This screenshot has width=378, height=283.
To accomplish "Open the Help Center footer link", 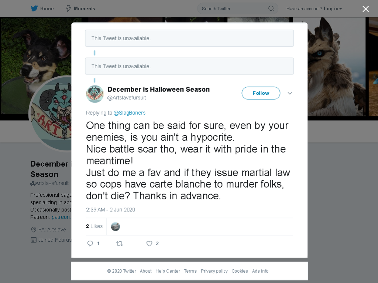I will [x=168, y=271].
